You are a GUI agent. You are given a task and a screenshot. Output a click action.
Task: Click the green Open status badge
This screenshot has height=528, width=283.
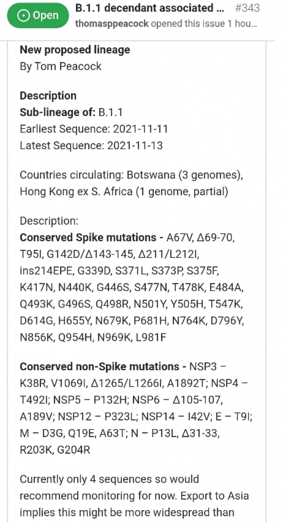pyautogui.click(x=38, y=16)
